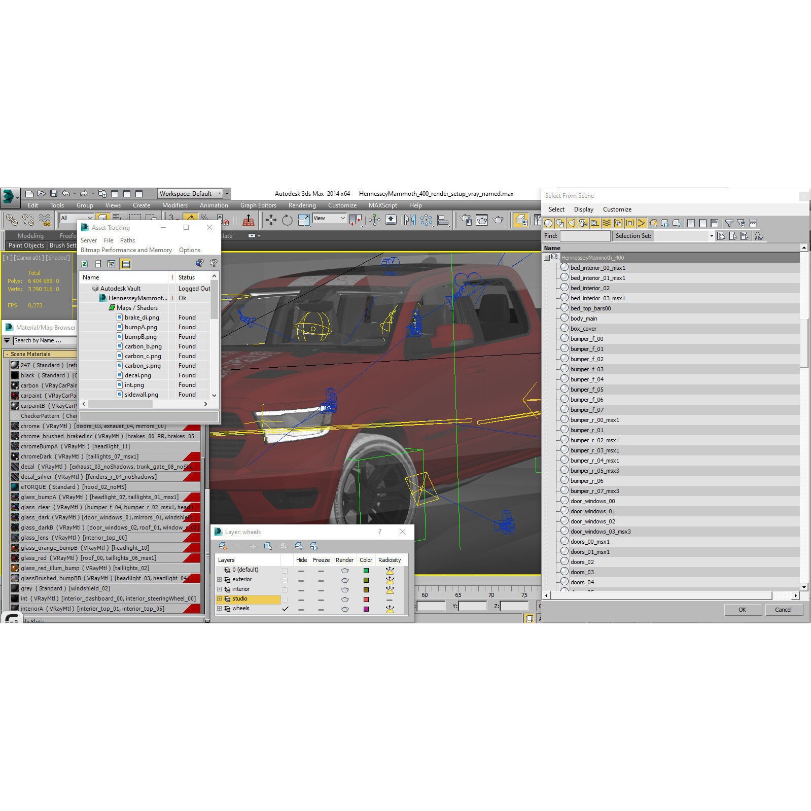Screen dimensions: 811x811
Task: Refresh the Asset Tracking list
Action: click(x=85, y=264)
